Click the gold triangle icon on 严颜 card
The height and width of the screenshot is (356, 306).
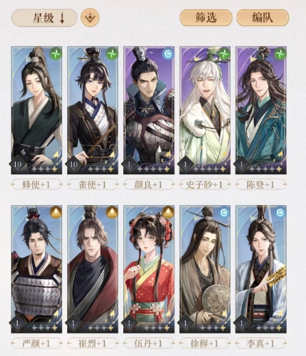pos(56,213)
